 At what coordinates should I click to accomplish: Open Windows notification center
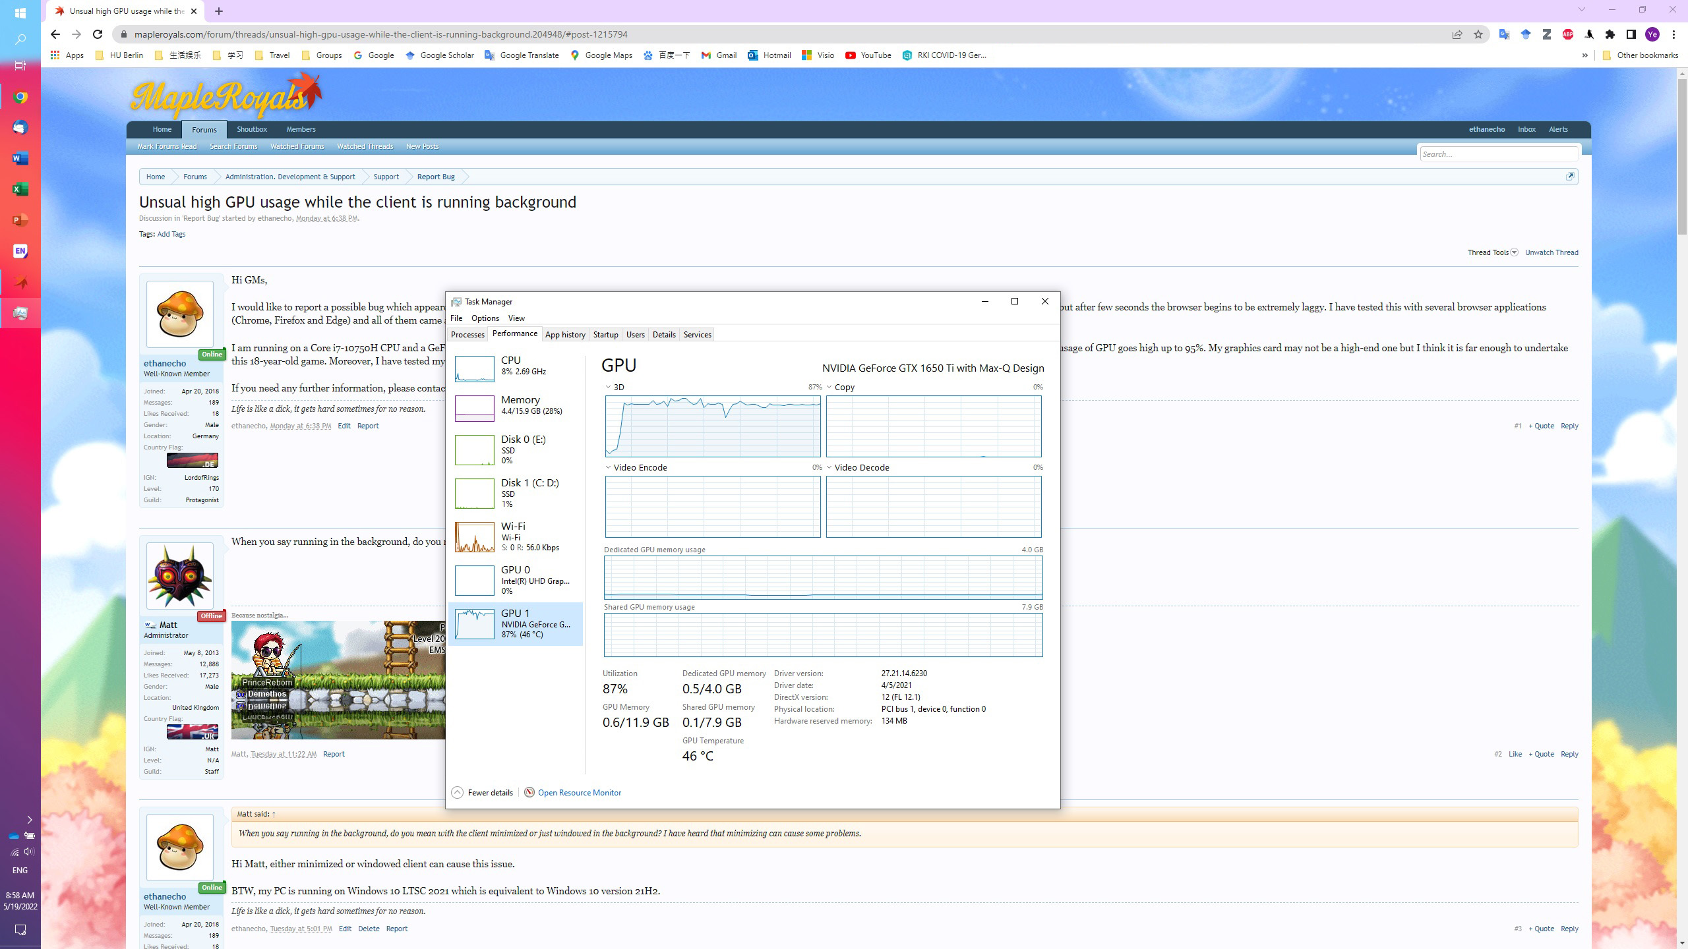[20, 930]
